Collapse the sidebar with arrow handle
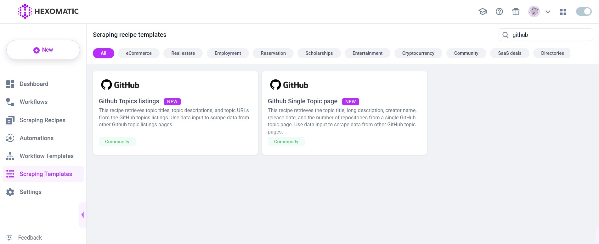The image size is (599, 244). pyautogui.click(x=82, y=215)
